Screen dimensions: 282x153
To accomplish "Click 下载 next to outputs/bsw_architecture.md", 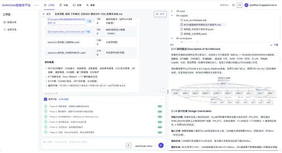I will (x=88, y=32).
